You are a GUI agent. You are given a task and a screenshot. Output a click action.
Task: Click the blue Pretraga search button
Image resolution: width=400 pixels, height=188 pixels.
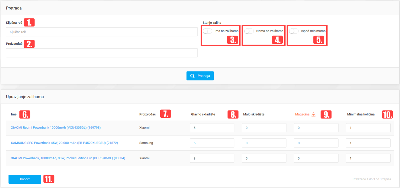pos(200,76)
